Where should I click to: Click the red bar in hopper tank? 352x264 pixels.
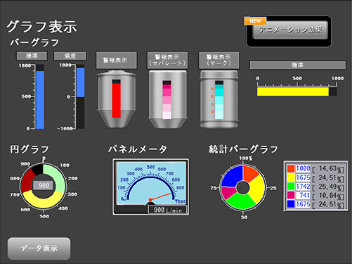(x=116, y=101)
